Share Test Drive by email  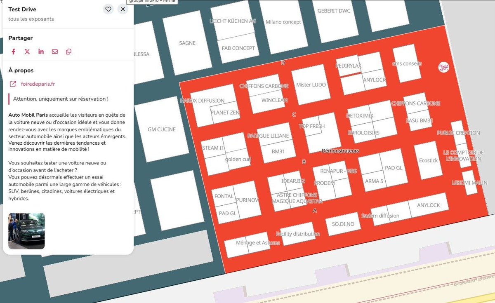pyautogui.click(x=55, y=52)
